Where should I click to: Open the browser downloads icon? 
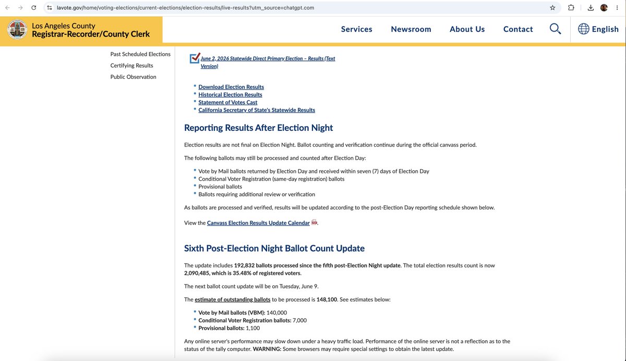591,8
